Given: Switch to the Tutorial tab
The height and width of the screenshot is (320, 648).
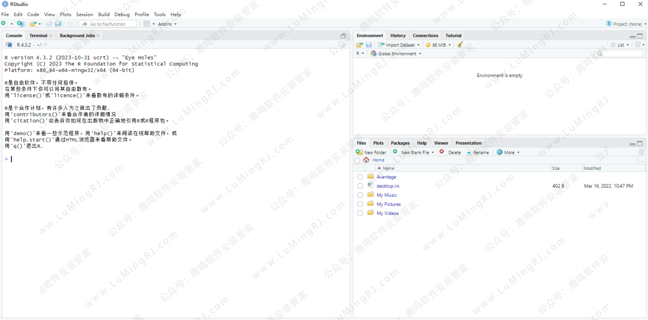Looking at the screenshot, I should tap(454, 35).
